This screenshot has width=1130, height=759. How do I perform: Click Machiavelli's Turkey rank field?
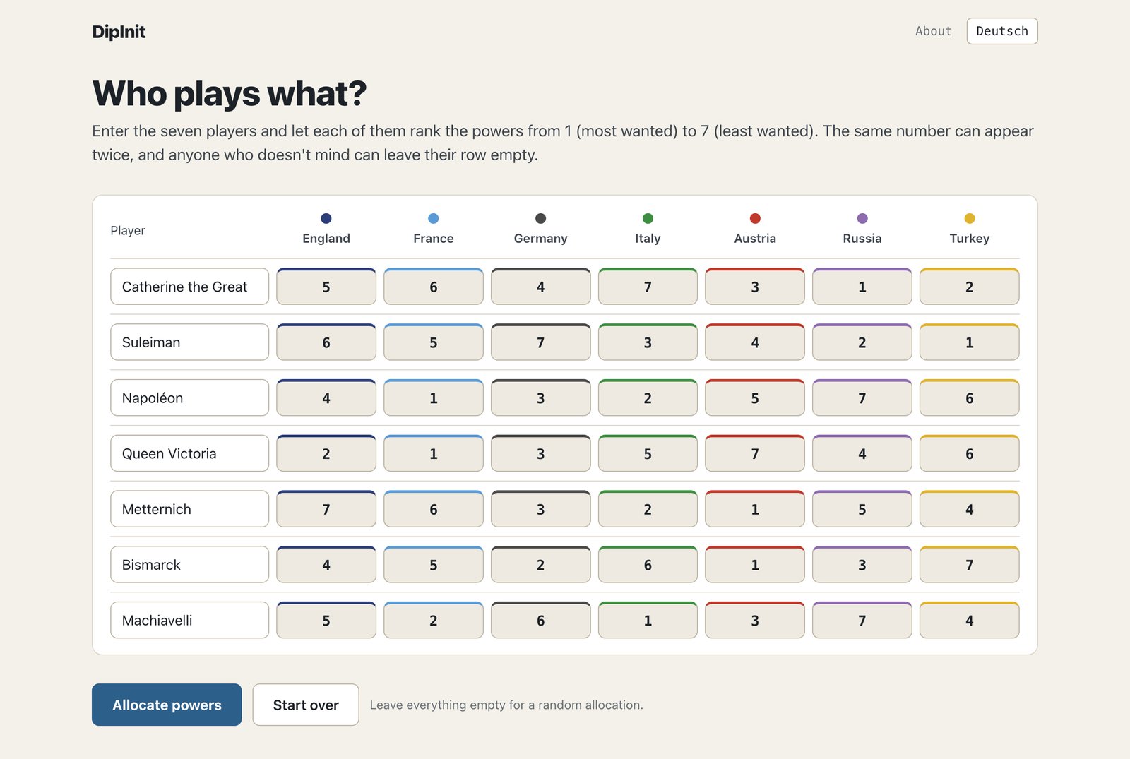970,620
